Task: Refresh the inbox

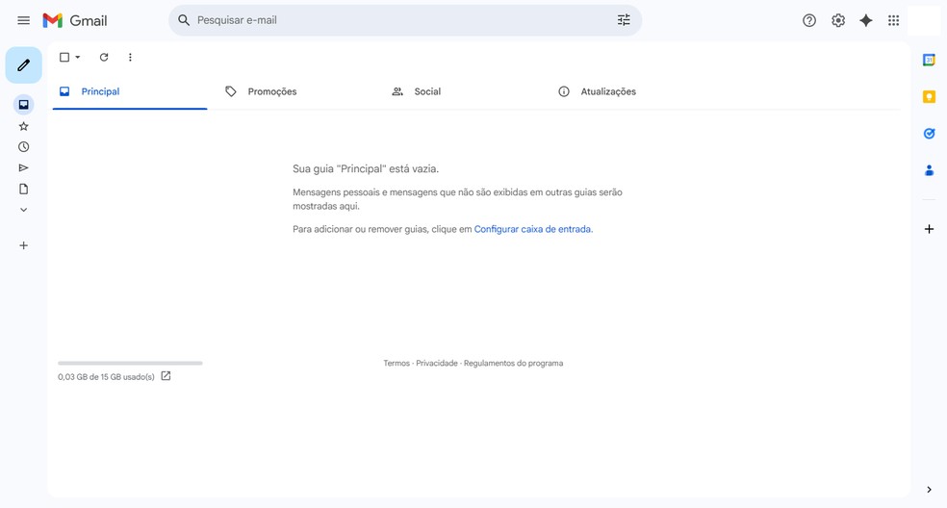Action: pyautogui.click(x=104, y=57)
